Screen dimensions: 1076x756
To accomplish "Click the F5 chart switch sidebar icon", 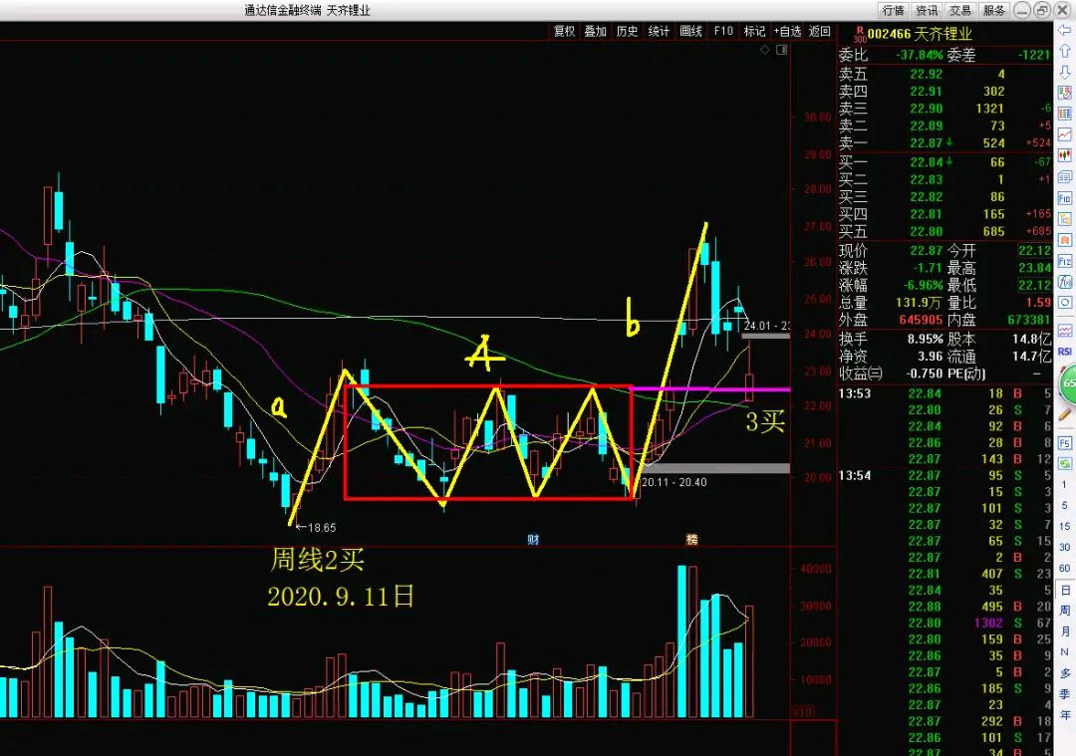I will (1065, 442).
